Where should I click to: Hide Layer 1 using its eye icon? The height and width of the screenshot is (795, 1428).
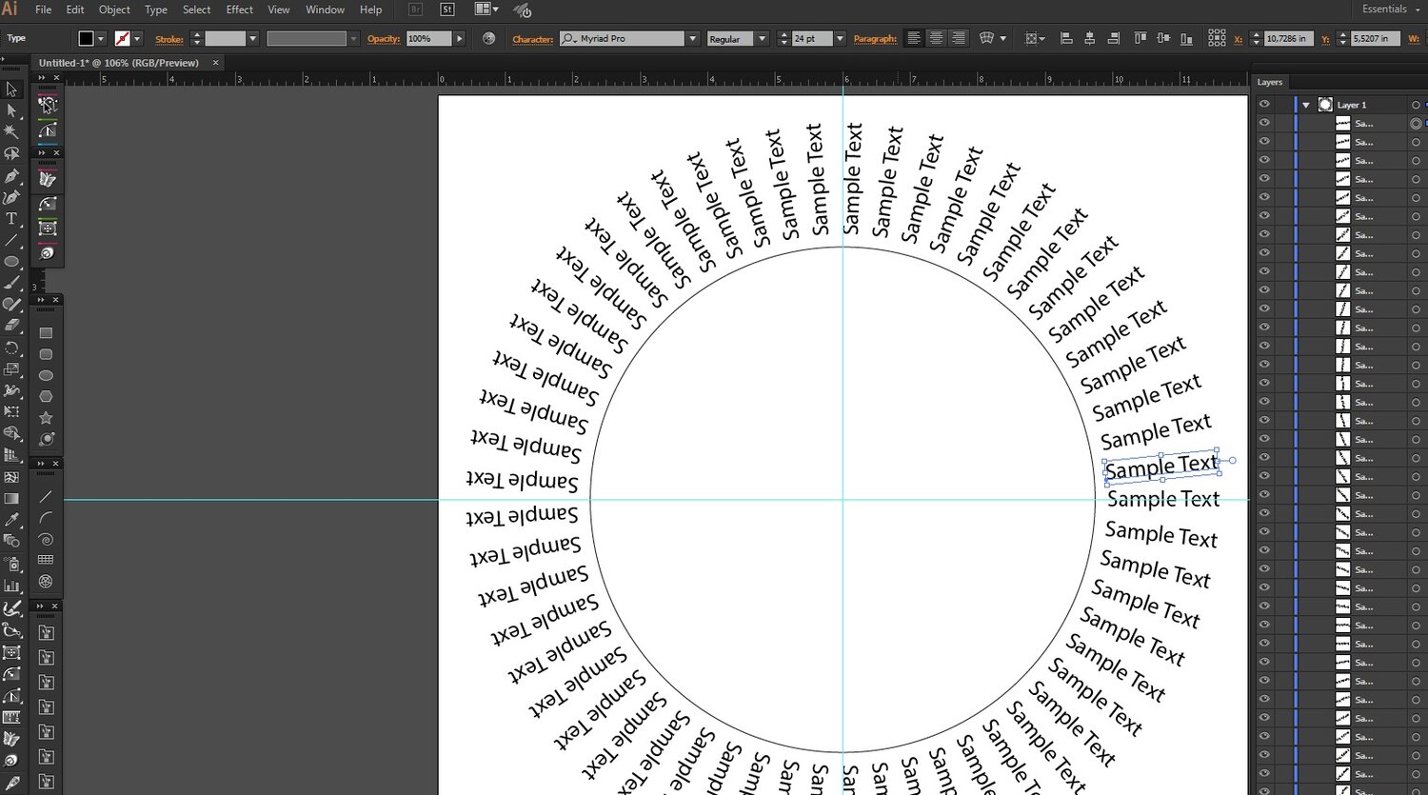click(x=1264, y=105)
